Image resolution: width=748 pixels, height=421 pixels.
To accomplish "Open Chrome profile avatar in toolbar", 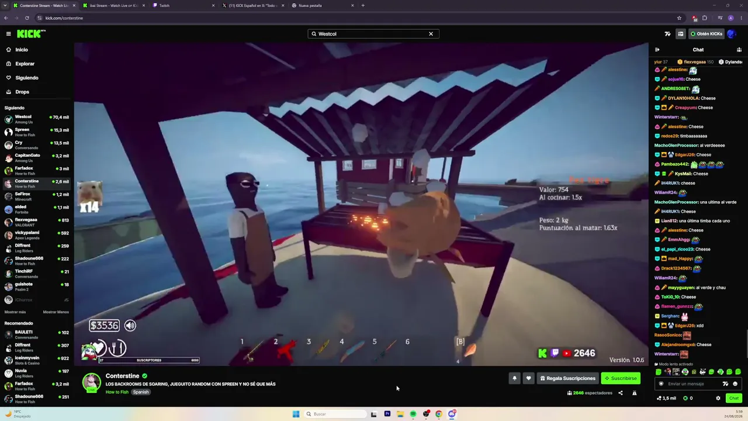I will 730,18.
